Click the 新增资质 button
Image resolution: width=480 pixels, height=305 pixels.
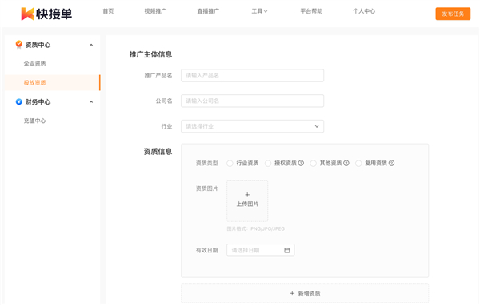coord(305,293)
